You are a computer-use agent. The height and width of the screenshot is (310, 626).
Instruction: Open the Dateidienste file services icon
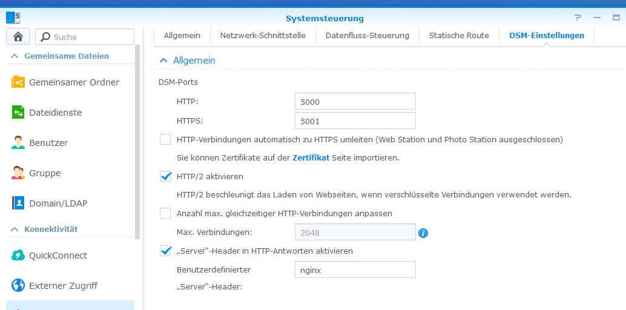pos(18,112)
